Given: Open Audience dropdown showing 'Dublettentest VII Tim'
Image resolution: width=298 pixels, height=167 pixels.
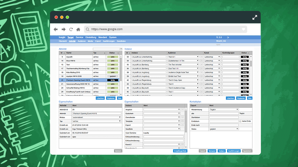Looking at the screenshot, I should tap(183, 61).
